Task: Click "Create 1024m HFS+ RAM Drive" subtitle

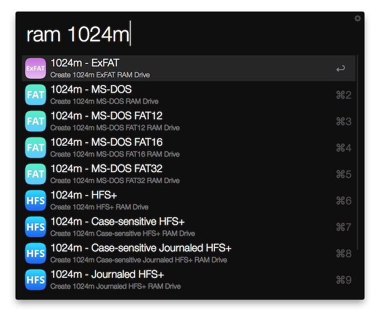Action: pos(99,207)
